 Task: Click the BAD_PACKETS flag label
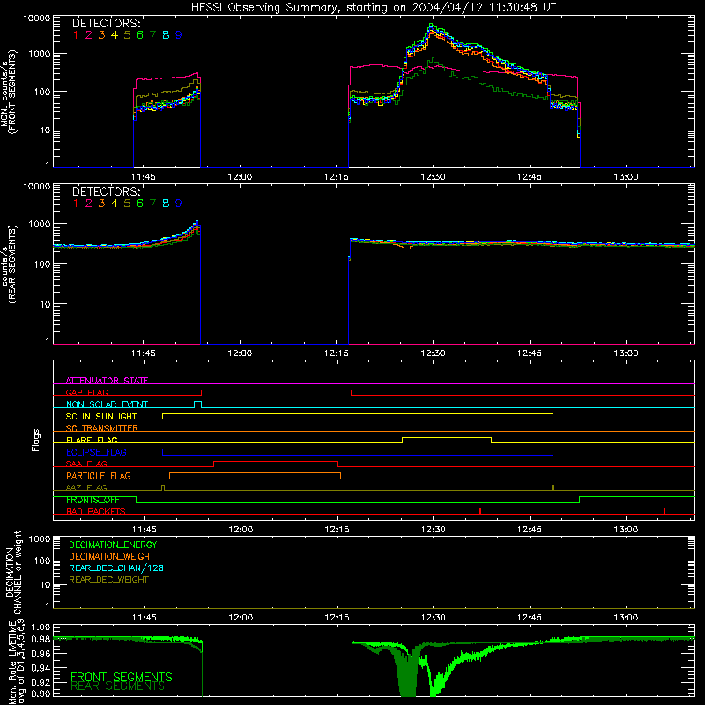click(x=96, y=511)
